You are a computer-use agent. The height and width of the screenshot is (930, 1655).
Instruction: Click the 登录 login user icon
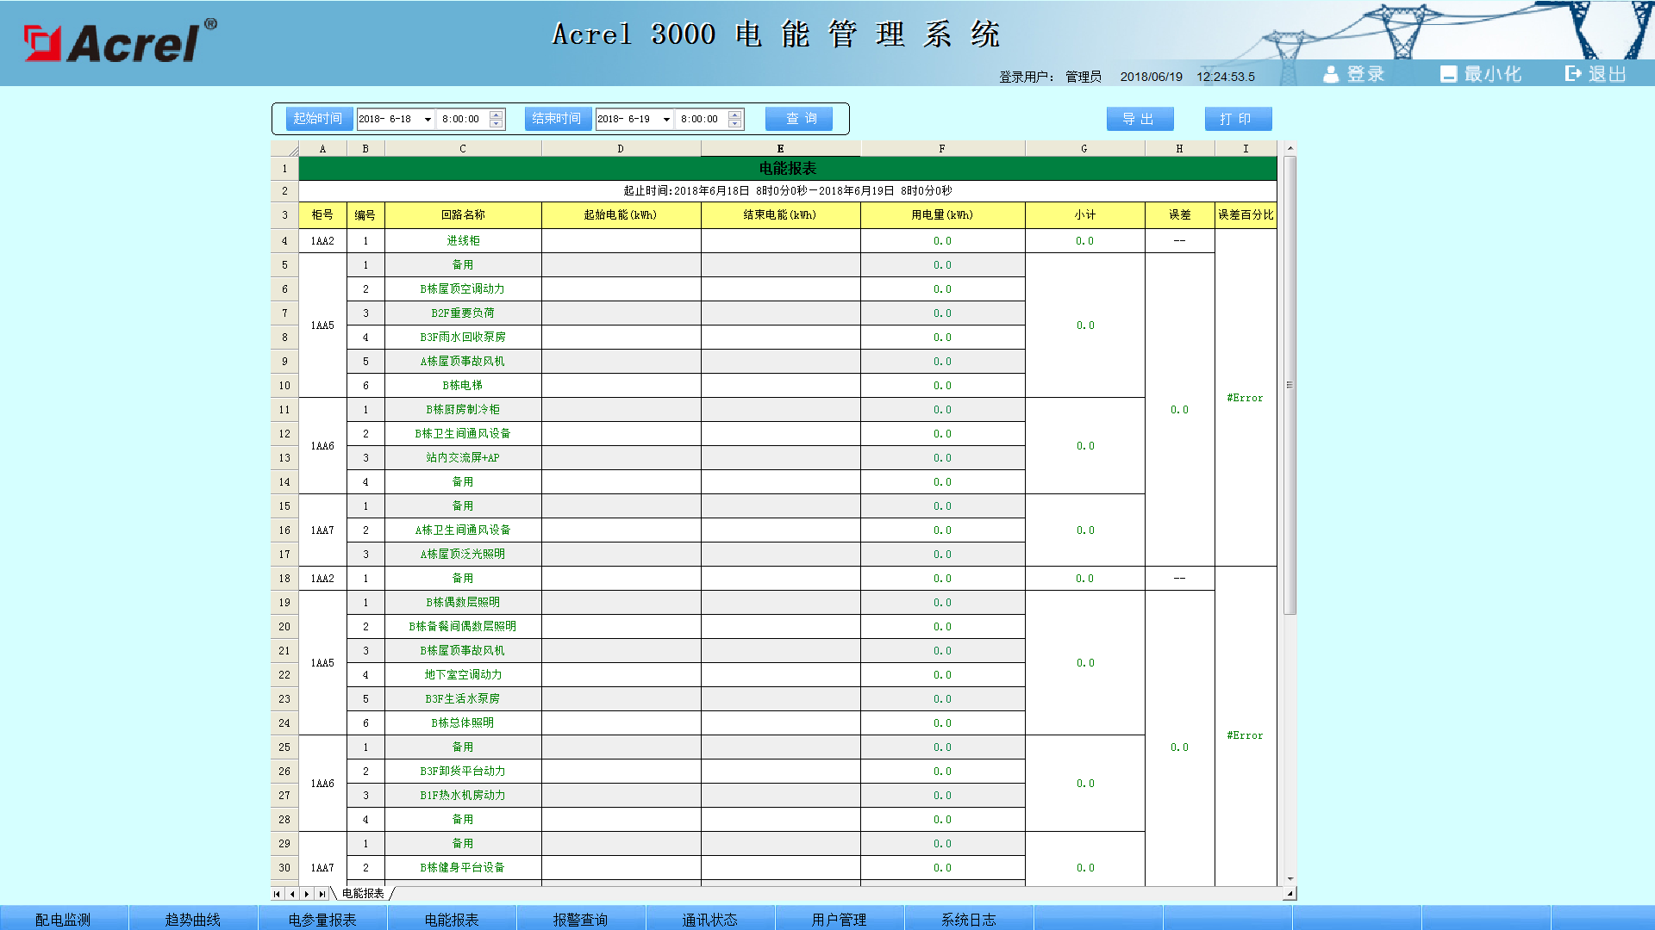[x=1332, y=75]
